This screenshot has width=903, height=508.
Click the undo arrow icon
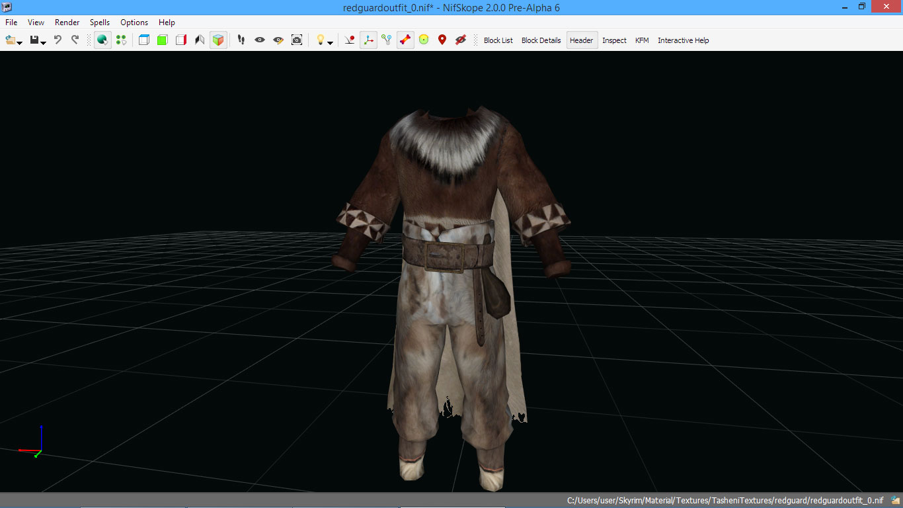(58, 40)
